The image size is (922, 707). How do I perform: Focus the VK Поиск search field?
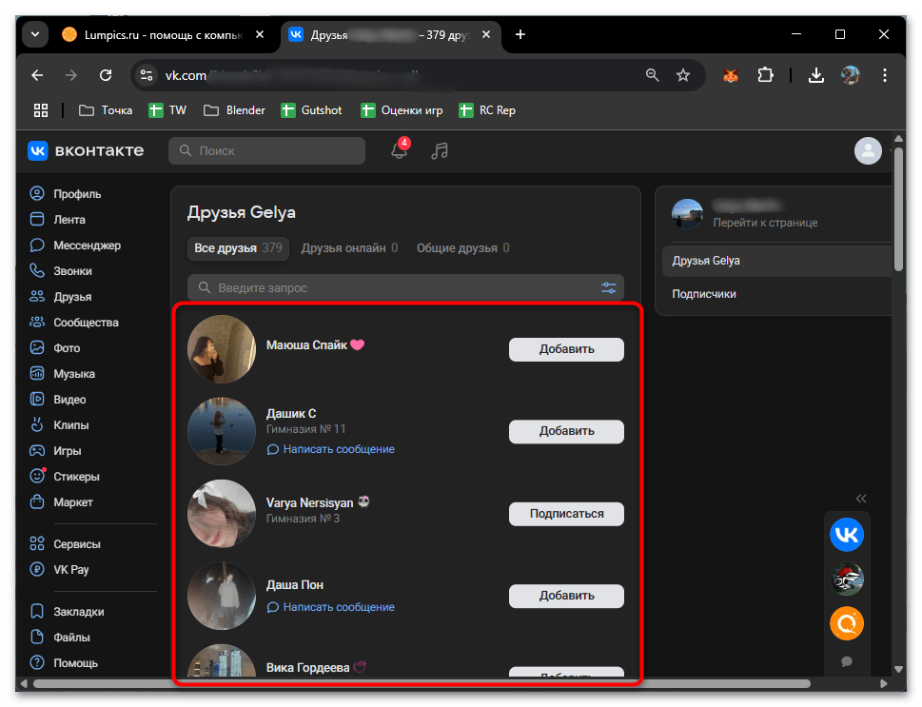[267, 151]
